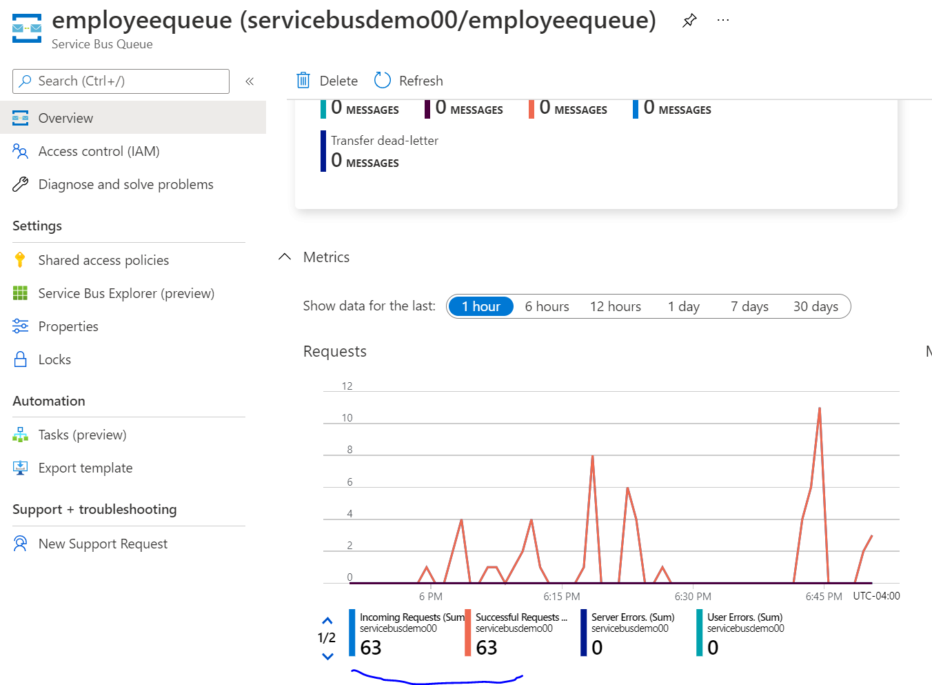Go to next legend page arrow
The width and height of the screenshot is (932, 685).
[x=327, y=656]
